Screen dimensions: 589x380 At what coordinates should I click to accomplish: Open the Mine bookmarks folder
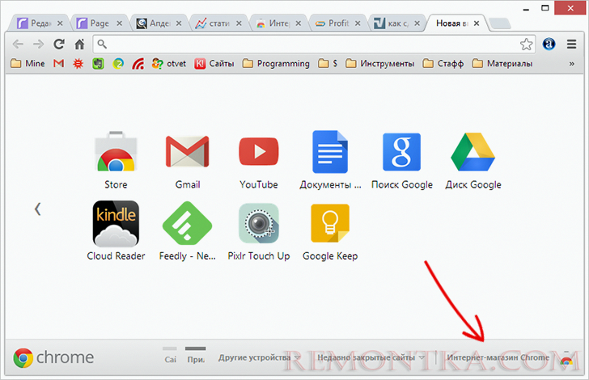28,63
